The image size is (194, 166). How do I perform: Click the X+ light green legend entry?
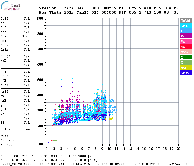click(x=186, y=63)
